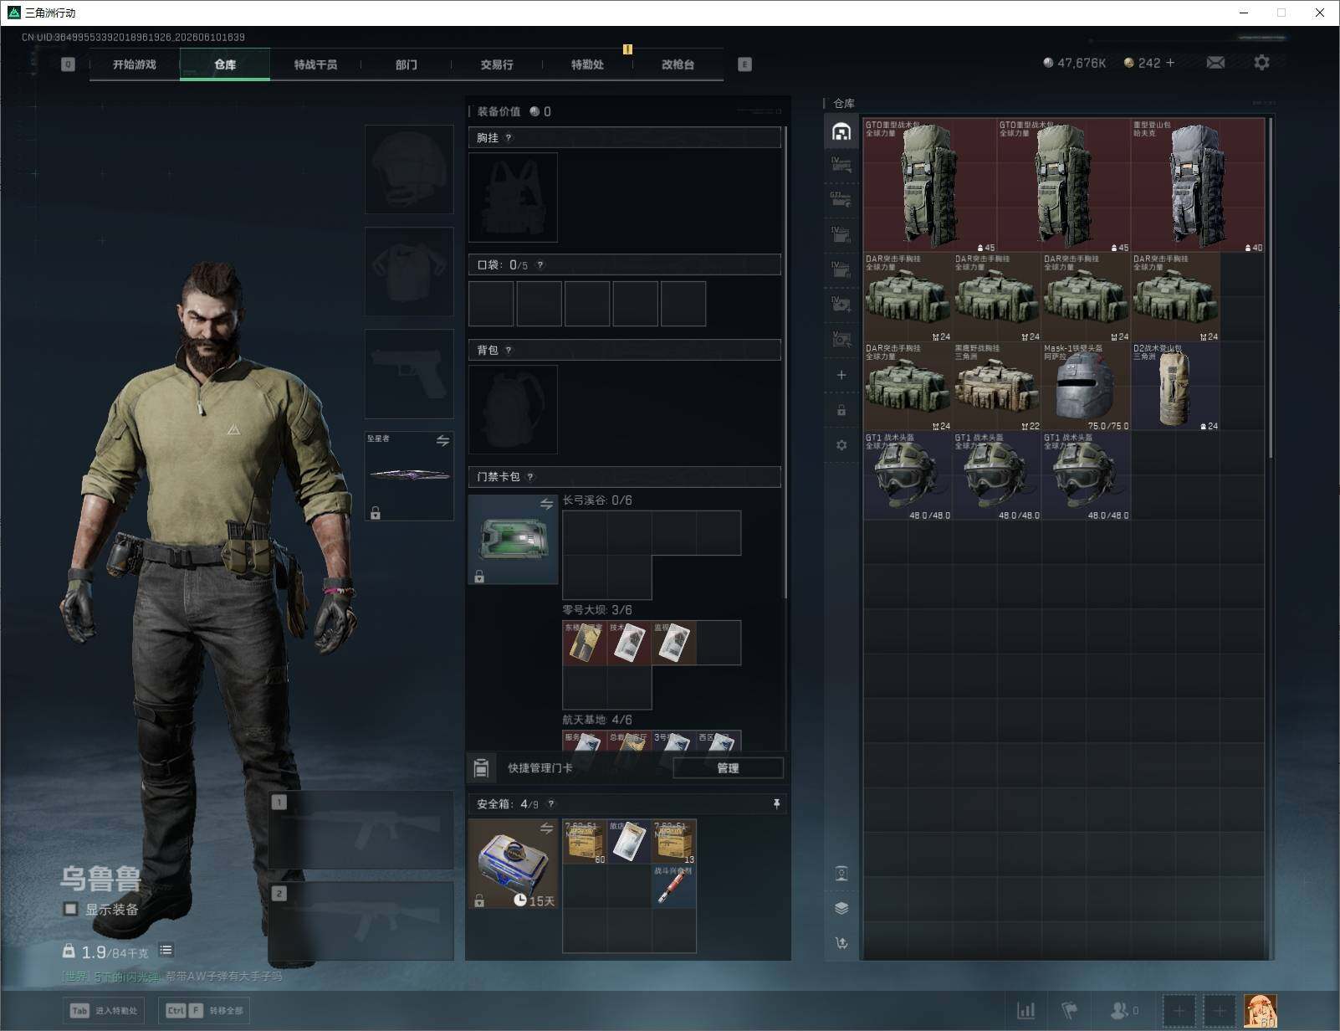The height and width of the screenshot is (1031, 1340).
Task: Select the 重型登山包 backpack in warehouse
Action: [1198, 186]
